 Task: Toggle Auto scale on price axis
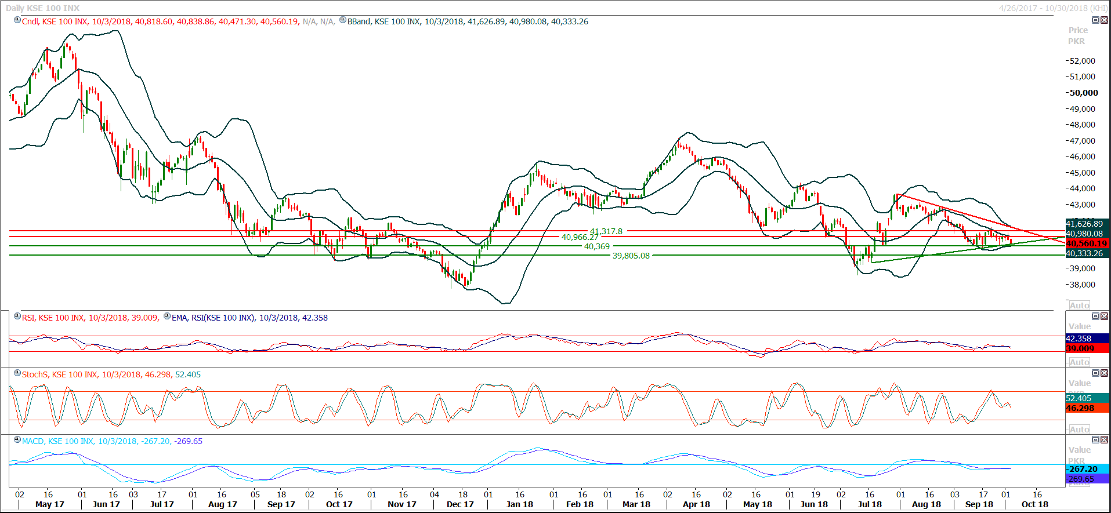(x=1079, y=305)
